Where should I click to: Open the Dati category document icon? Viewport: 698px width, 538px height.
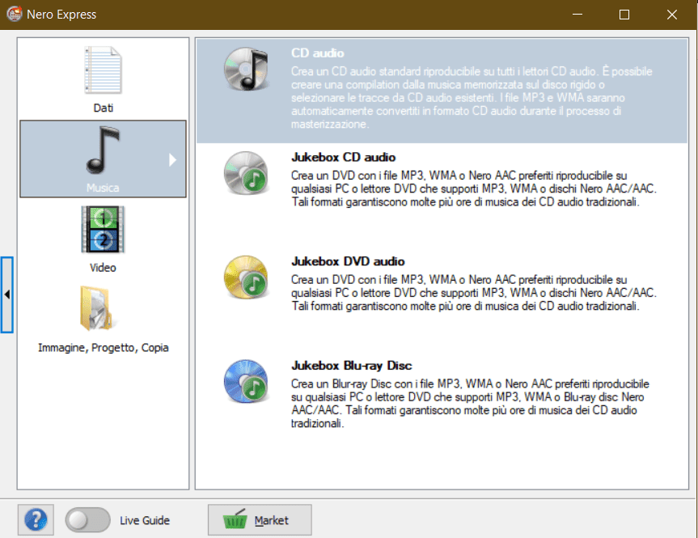pos(103,70)
